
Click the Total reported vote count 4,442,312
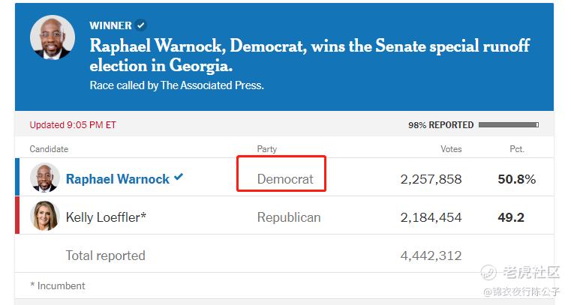tap(431, 256)
